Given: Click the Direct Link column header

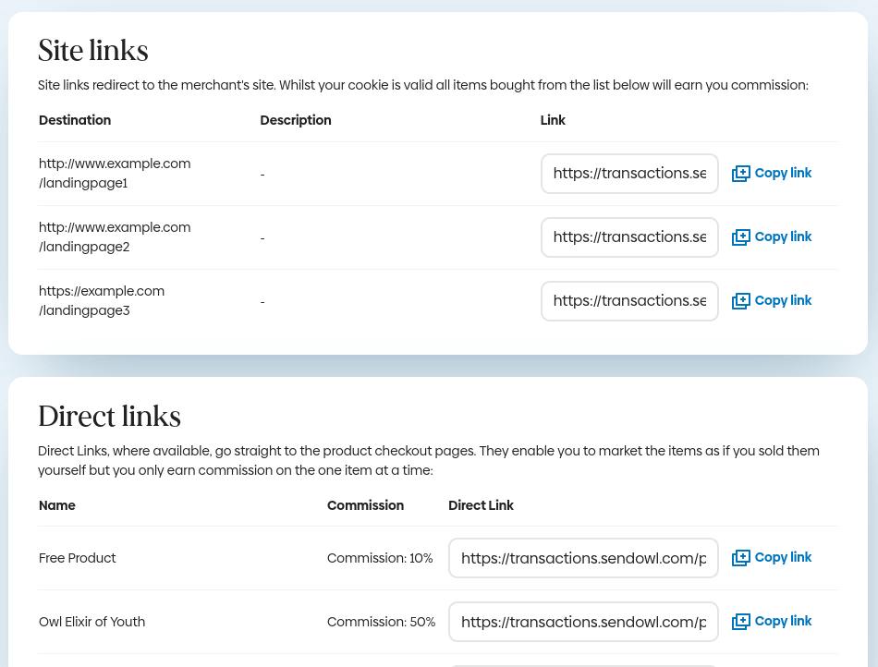Looking at the screenshot, I should pos(481,505).
